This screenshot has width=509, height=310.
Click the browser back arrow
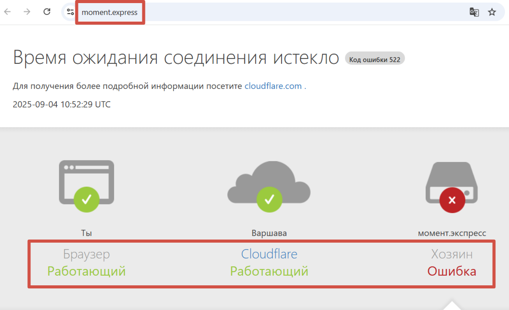point(7,12)
